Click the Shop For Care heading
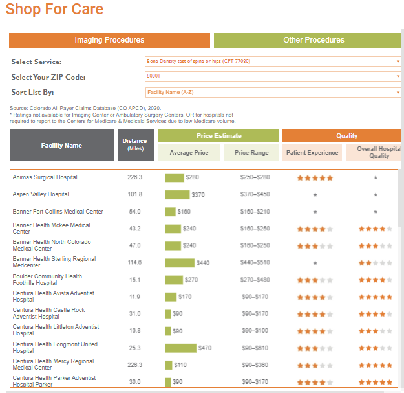 54,9
